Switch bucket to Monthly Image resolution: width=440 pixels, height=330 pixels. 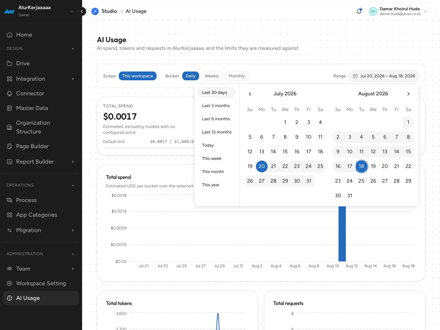[x=236, y=76]
